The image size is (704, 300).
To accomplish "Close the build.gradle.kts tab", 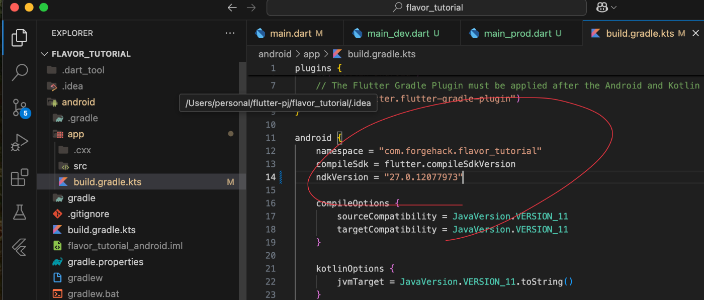I will (x=696, y=34).
